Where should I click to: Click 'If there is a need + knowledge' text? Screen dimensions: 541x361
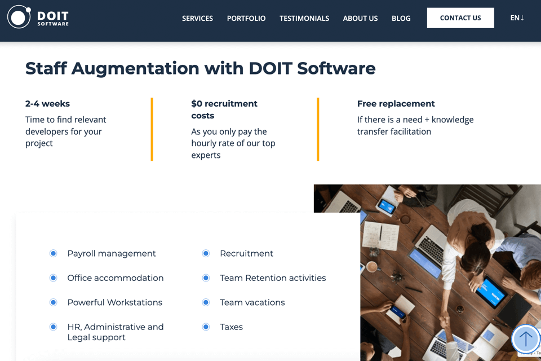click(415, 126)
